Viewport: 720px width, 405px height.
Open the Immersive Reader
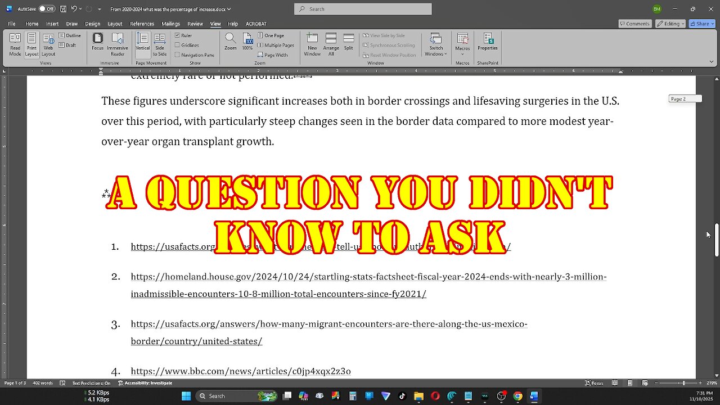(x=118, y=44)
